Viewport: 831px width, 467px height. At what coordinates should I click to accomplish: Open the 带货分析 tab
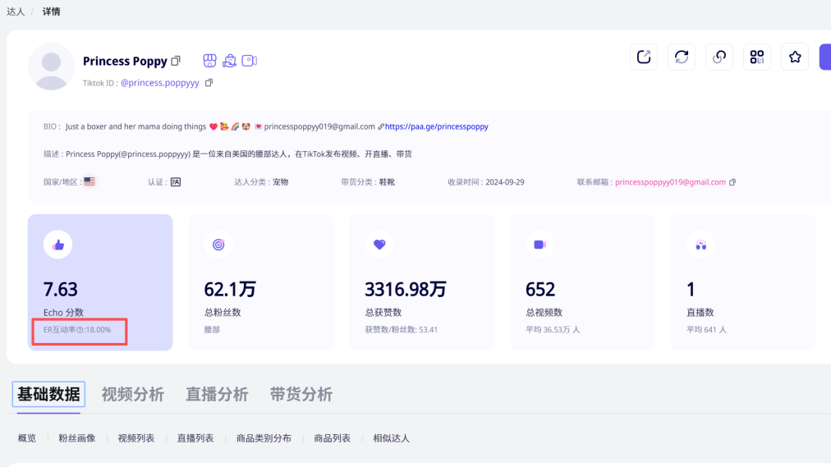(301, 395)
